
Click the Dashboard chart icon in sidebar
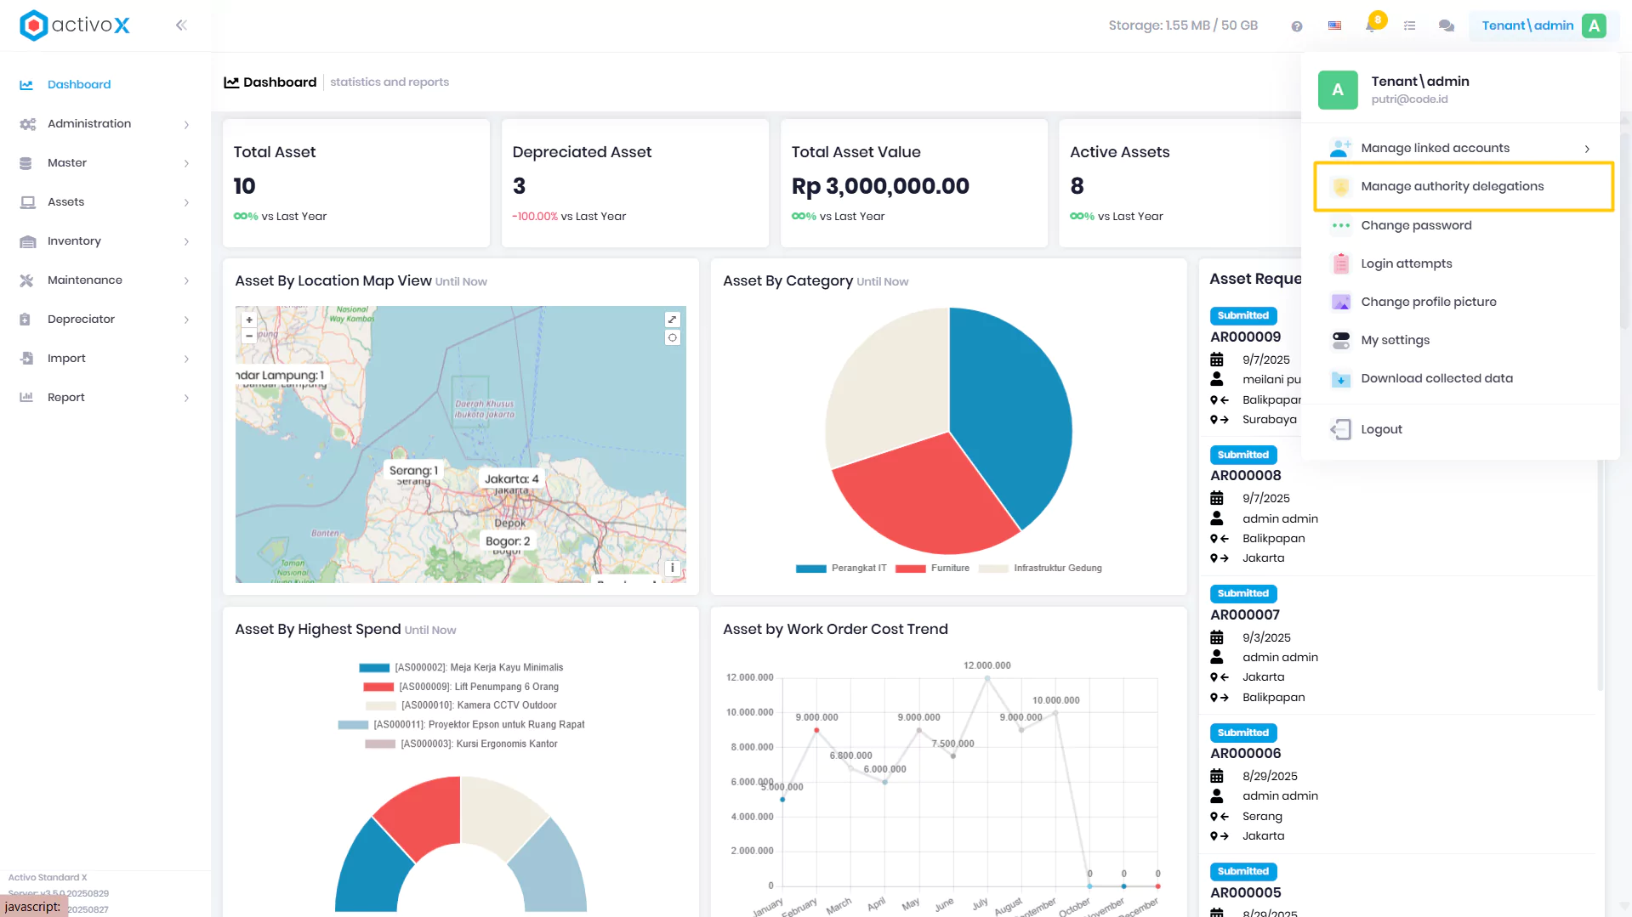click(x=26, y=85)
